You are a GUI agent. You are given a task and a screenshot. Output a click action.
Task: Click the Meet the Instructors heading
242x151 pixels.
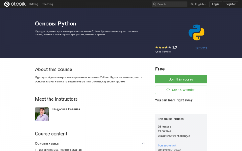pyautogui.click(x=56, y=99)
